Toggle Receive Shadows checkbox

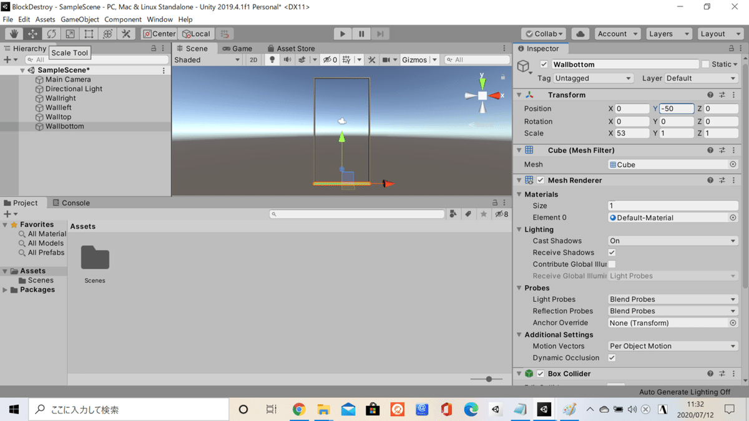(612, 253)
